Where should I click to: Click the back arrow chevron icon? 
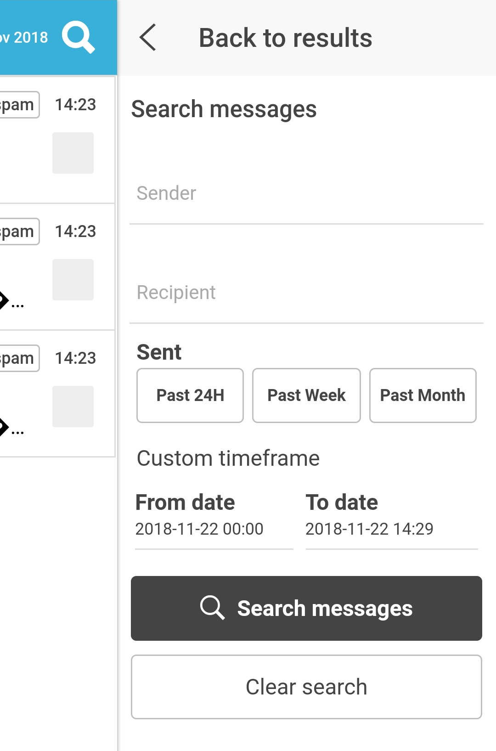[148, 38]
